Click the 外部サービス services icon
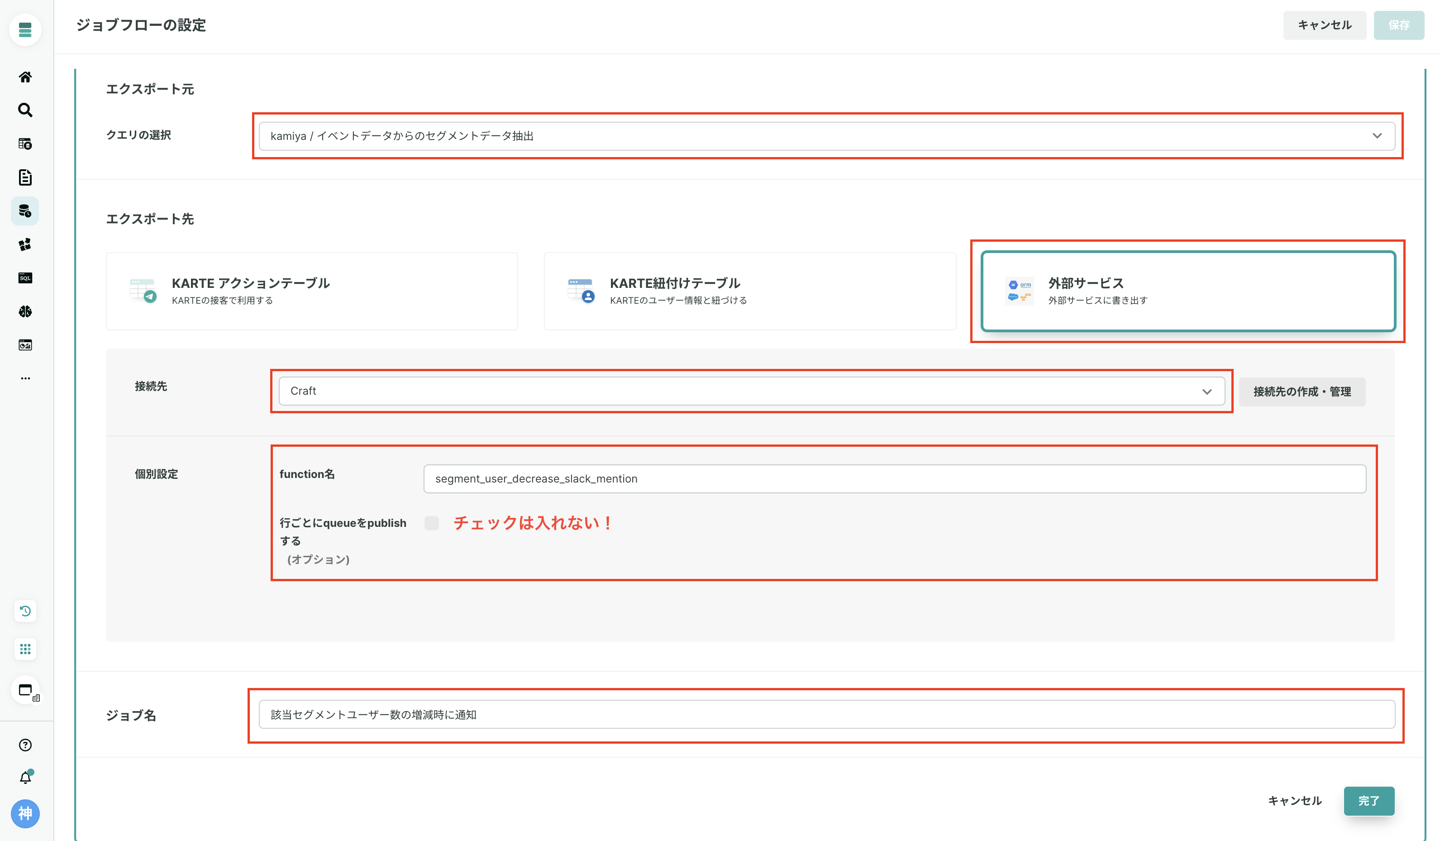Image resolution: width=1440 pixels, height=841 pixels. pyautogui.click(x=1019, y=291)
